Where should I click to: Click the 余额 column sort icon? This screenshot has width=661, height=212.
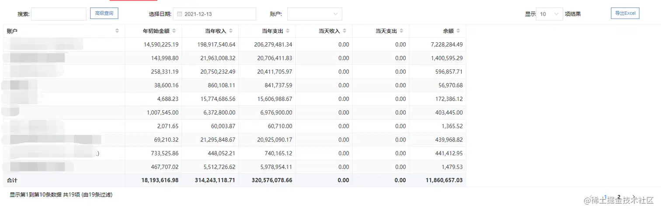458,31
